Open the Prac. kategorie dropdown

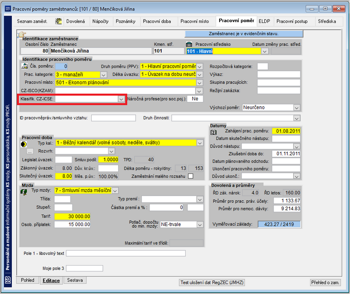103,74
